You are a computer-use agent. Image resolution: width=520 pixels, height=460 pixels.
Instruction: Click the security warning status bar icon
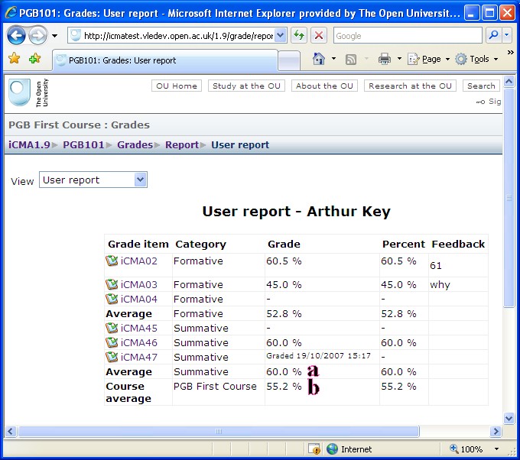pyautogui.click(x=314, y=449)
